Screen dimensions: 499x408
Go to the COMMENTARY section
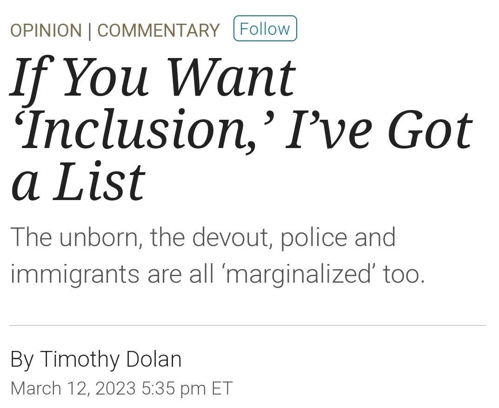tap(158, 31)
